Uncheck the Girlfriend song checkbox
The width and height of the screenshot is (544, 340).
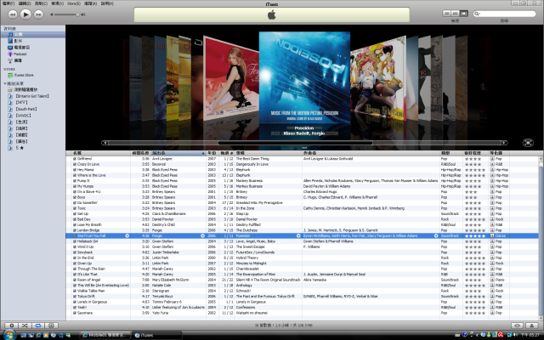(x=75, y=159)
